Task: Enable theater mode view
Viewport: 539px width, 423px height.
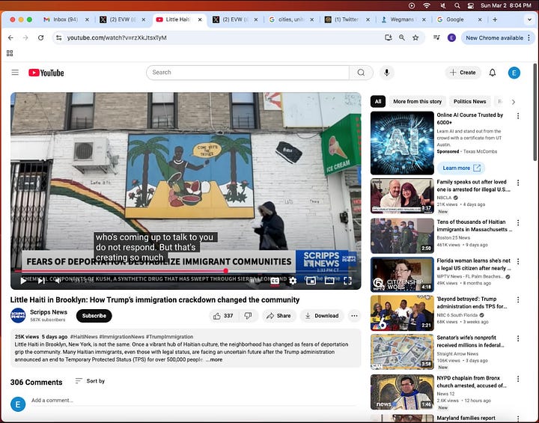Action: pyautogui.click(x=329, y=281)
